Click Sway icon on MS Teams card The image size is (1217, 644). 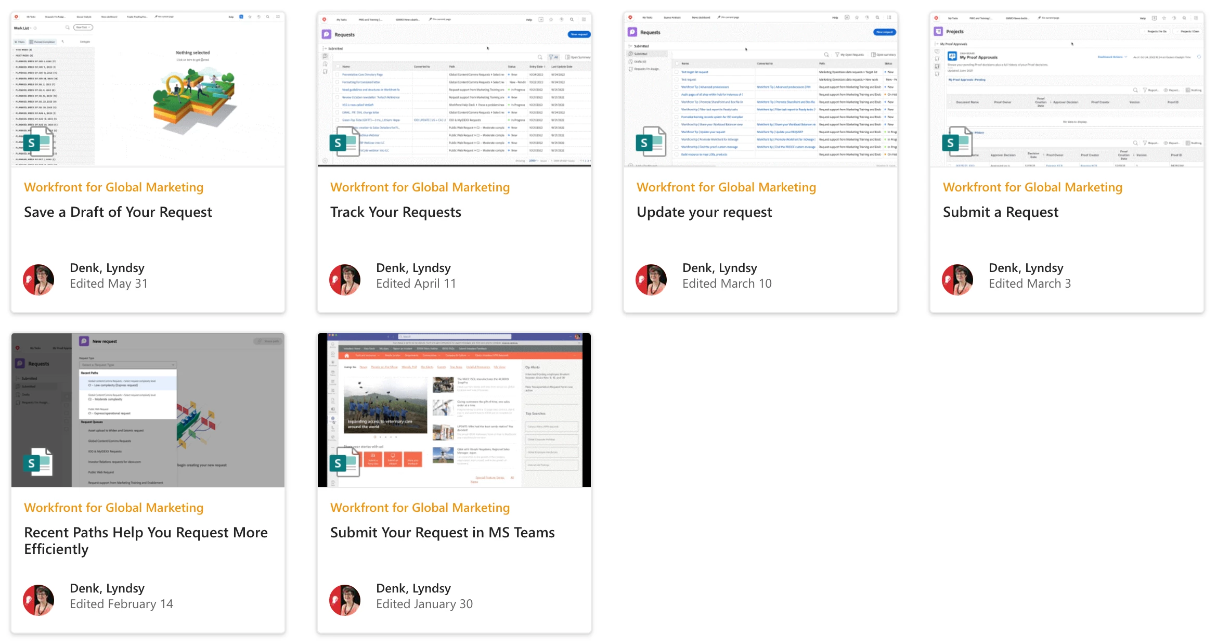[344, 462]
